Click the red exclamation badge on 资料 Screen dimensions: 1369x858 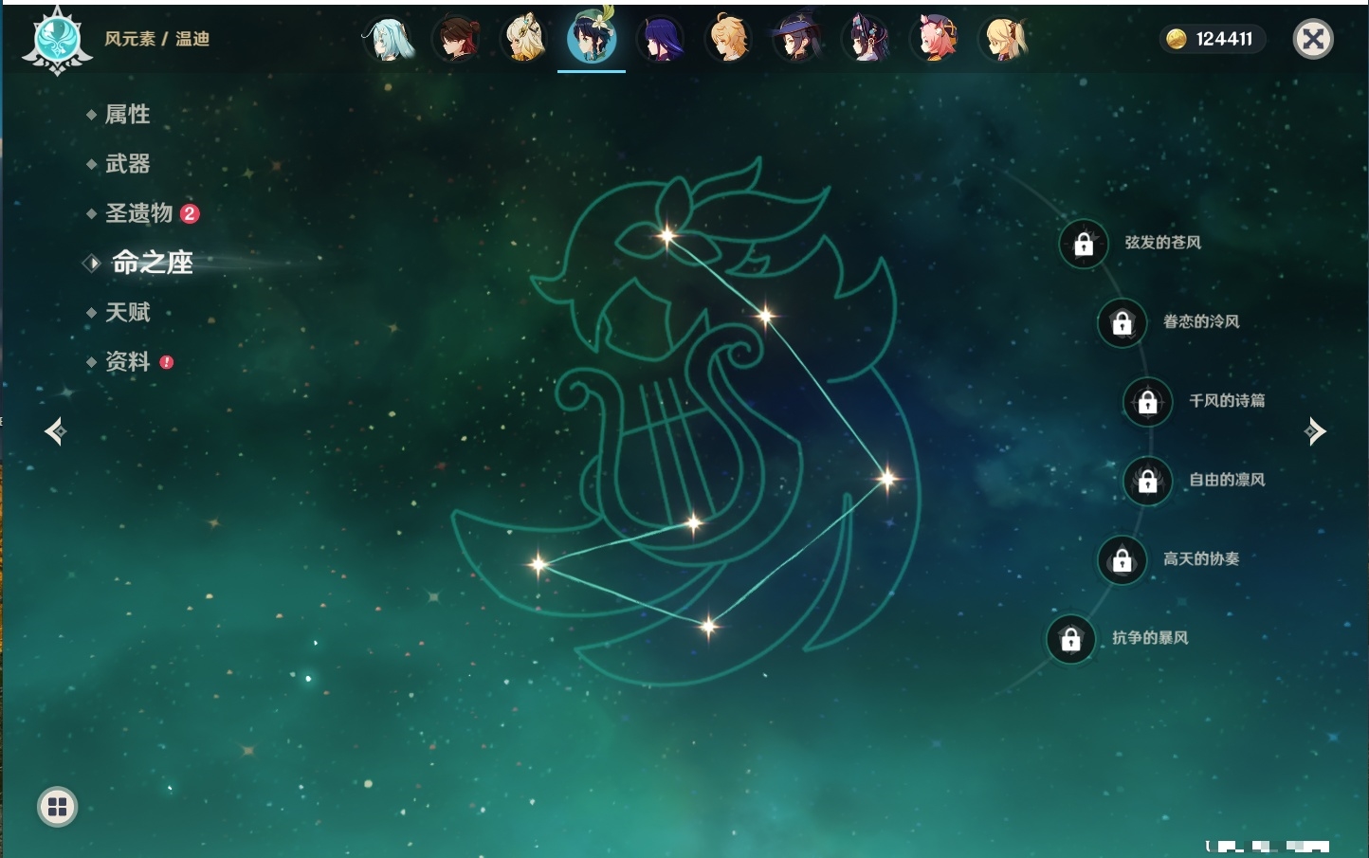[x=167, y=362]
